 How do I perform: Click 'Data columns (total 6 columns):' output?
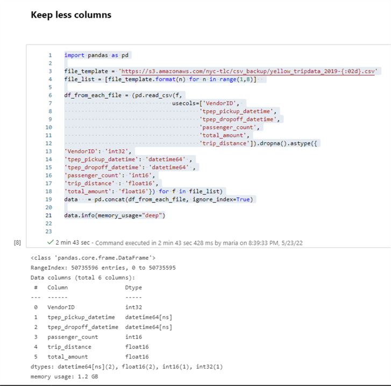coord(83,278)
